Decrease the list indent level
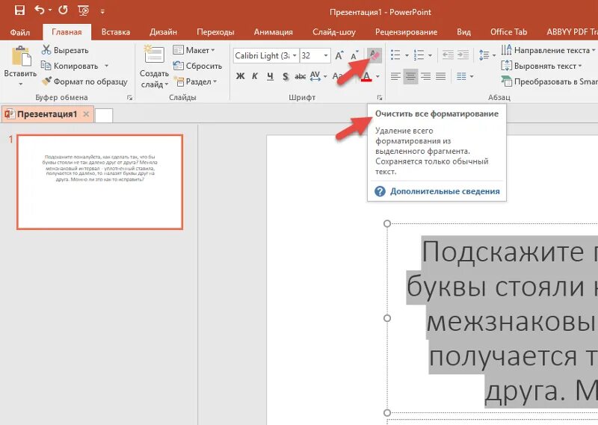598x425 pixels. 448,55
